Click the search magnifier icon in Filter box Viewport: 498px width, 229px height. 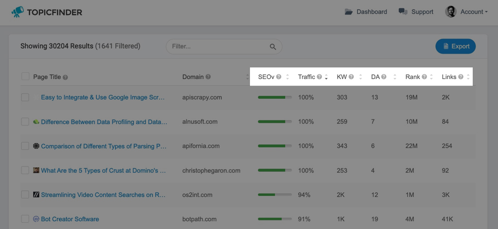pyautogui.click(x=273, y=47)
